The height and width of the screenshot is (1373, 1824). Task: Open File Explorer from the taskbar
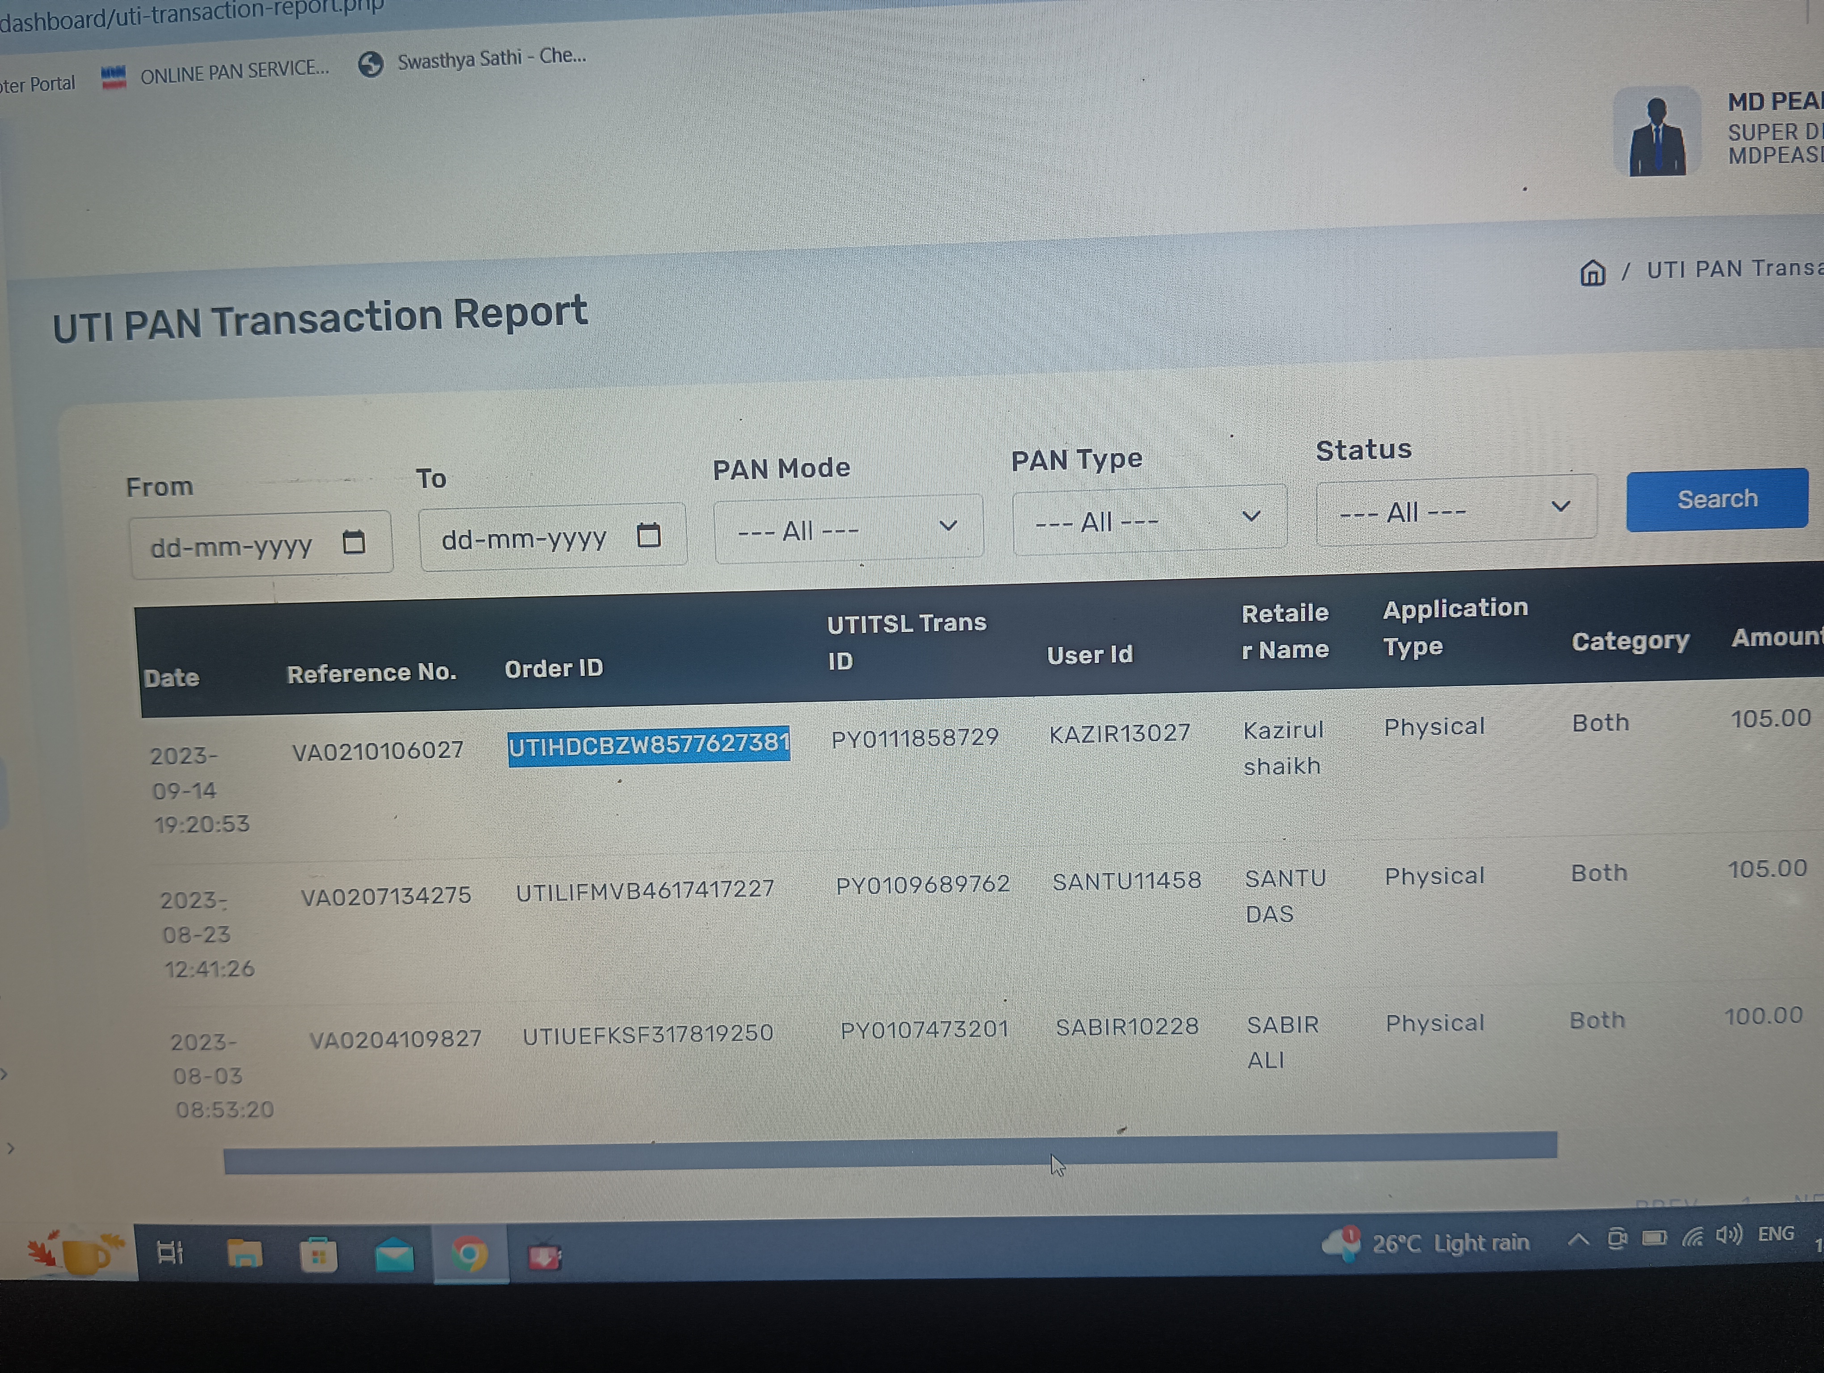point(244,1254)
